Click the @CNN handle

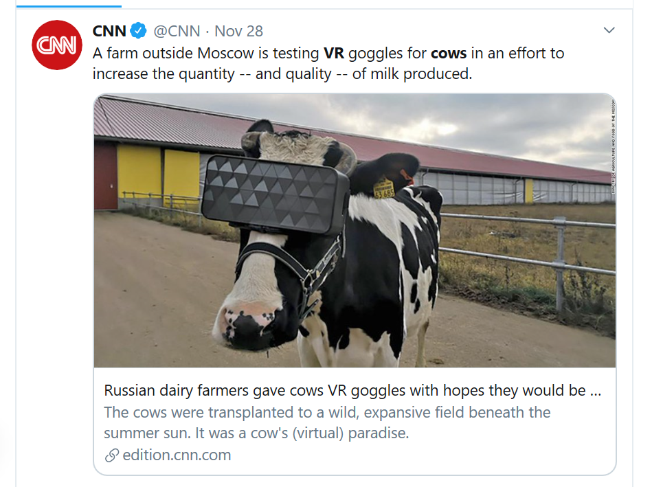[x=177, y=31]
